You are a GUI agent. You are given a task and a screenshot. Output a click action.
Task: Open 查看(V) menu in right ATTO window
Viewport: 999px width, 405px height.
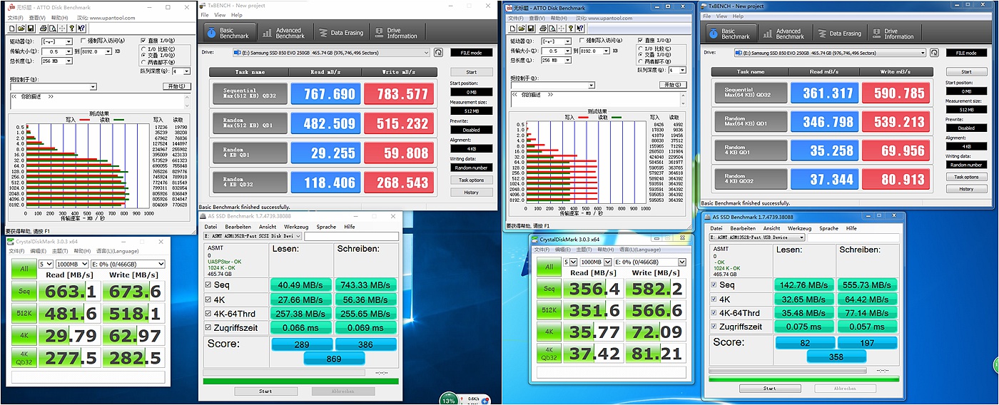click(x=537, y=19)
